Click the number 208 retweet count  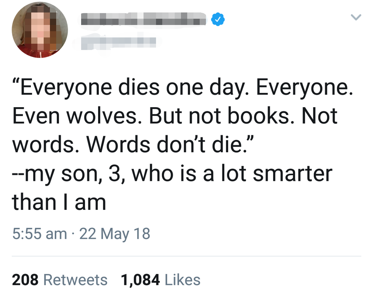[x=25, y=280]
